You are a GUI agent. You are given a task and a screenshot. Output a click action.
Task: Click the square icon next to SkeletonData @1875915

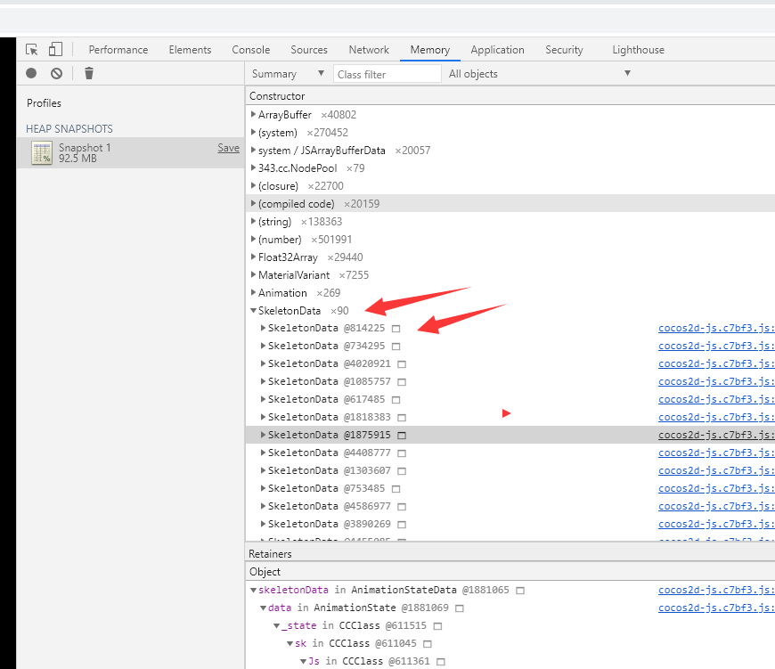coord(402,436)
